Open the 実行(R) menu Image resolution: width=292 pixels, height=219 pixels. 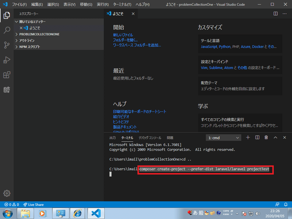103,4
